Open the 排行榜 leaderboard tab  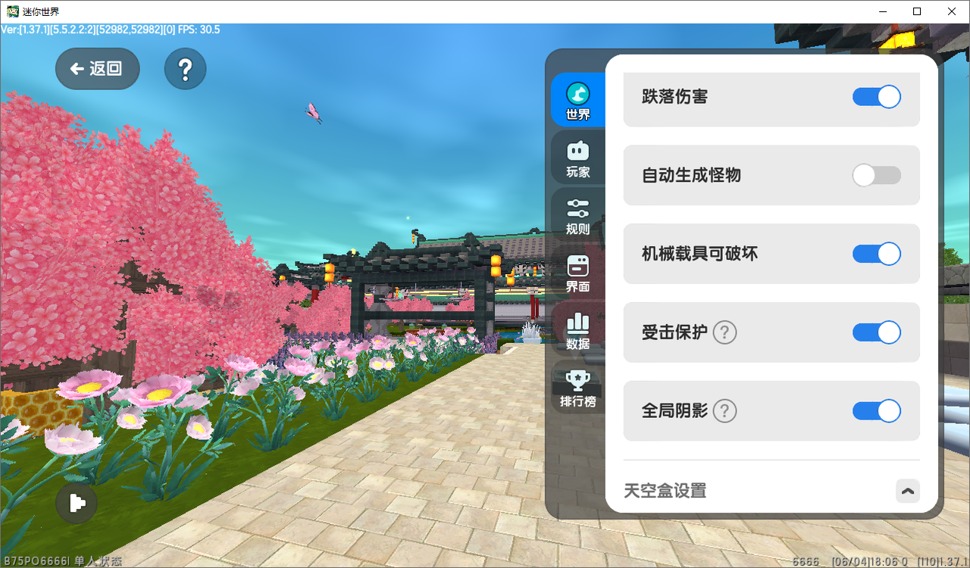577,388
